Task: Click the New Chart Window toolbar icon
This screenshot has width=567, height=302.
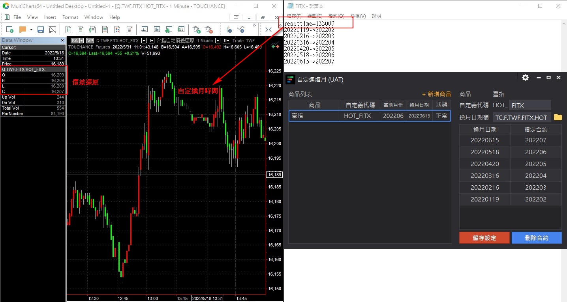Action: click(68, 30)
